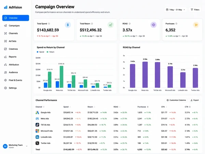
Task: Click the Twitter Ads purple ROAS bar
Action: tap(195, 78)
